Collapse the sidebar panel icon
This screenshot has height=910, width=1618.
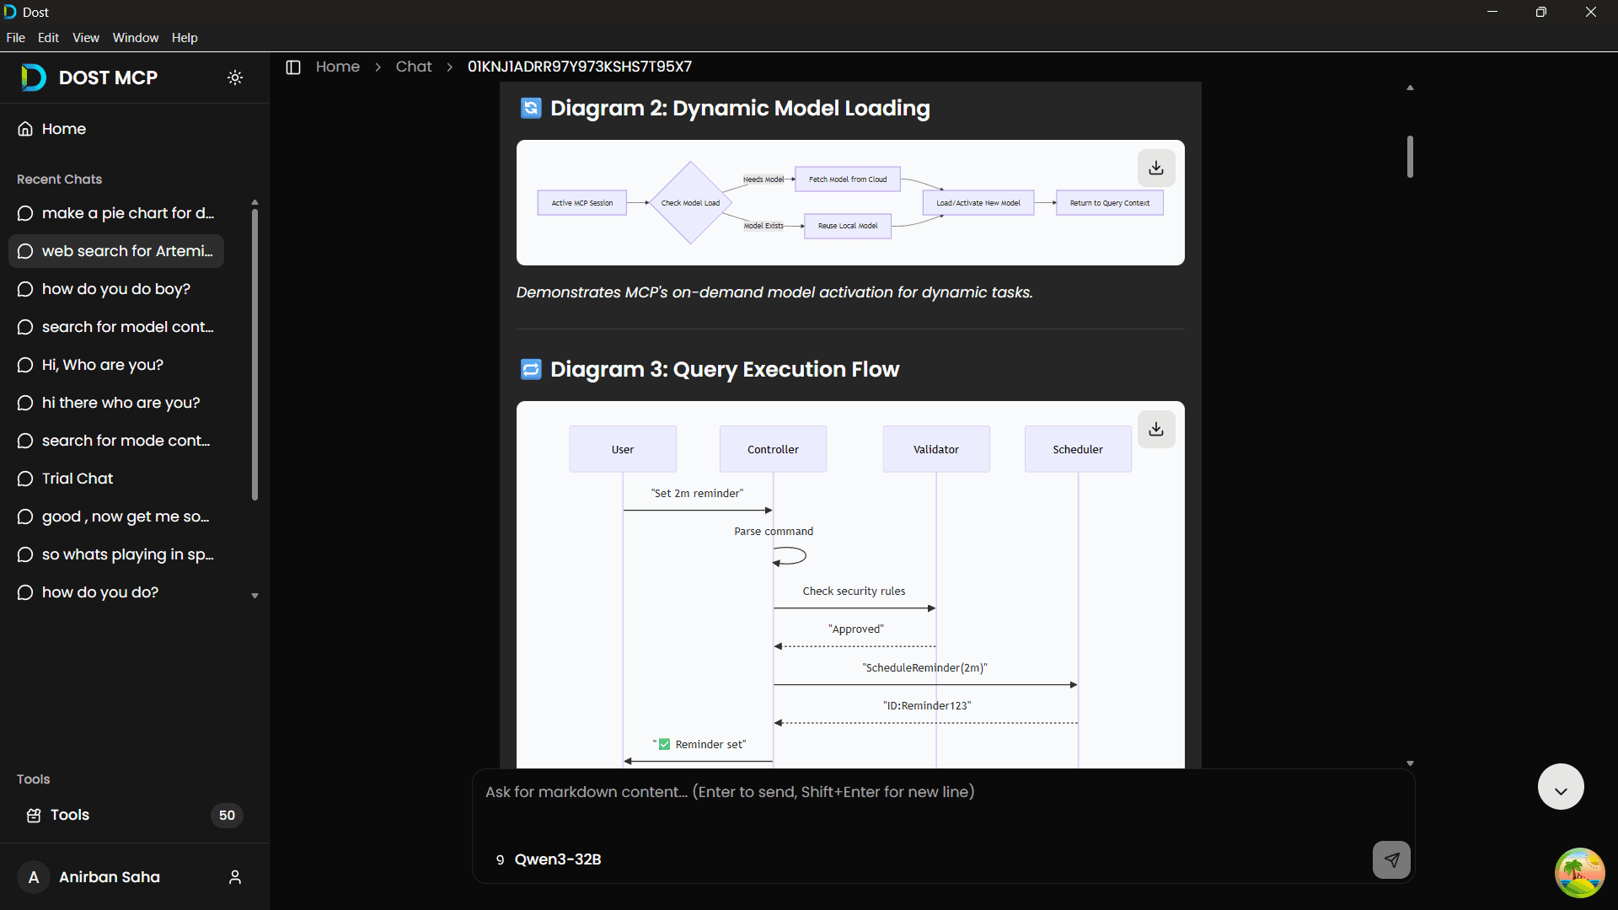click(x=293, y=67)
